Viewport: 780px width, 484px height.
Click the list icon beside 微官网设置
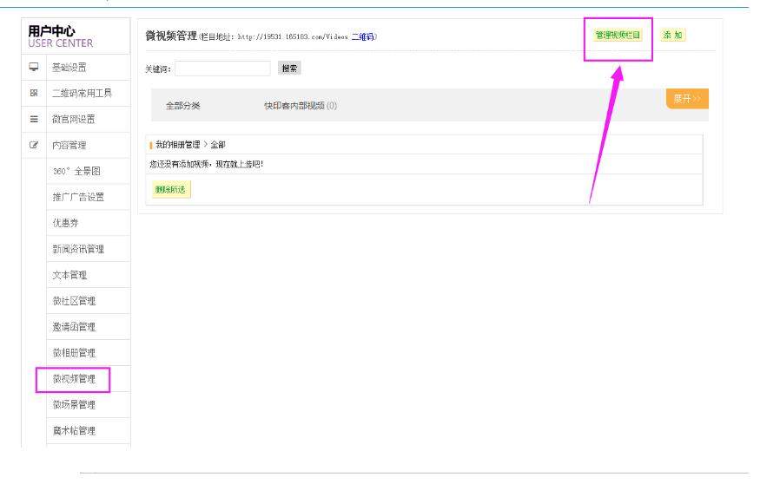click(34, 119)
